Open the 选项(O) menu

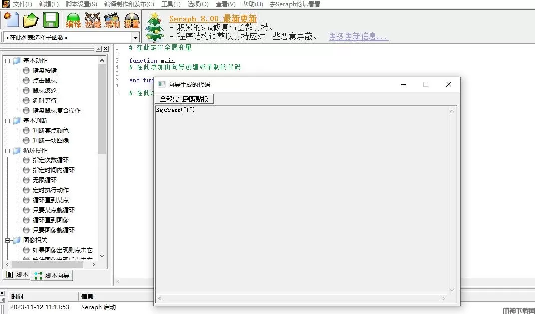[x=198, y=4]
